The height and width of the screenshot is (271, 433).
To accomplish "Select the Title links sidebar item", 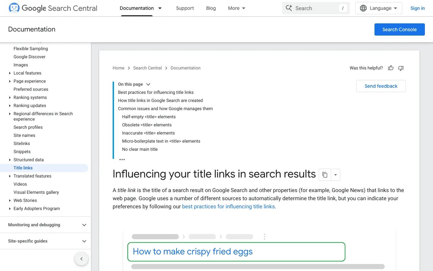I will (x=44, y=168).
